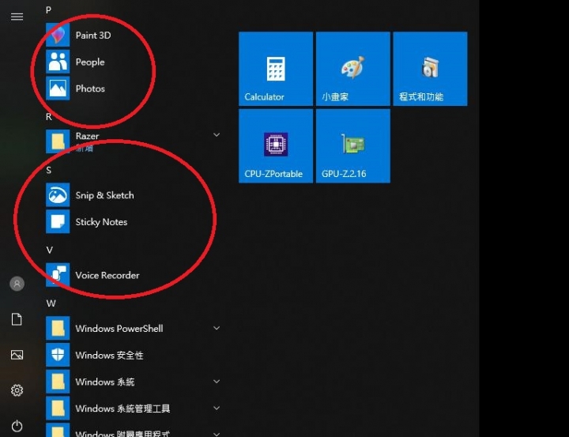
Task: Select the Windows 系統管理工具 label
Action: coord(122,409)
